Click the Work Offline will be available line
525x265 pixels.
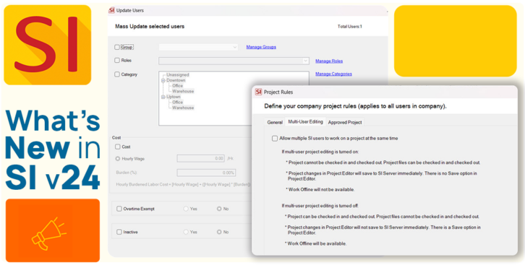point(316,243)
